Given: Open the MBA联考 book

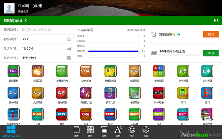Looking at the screenshot, I should 159,93.
